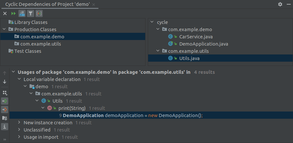Select CarService.java in cycle tree
This screenshot has height=143, width=293.
(x=196, y=37)
